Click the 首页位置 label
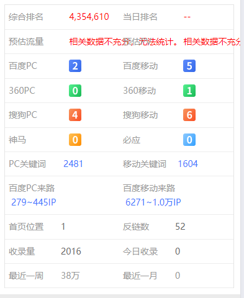Viewport: 244px width, 298px height. (x=26, y=227)
